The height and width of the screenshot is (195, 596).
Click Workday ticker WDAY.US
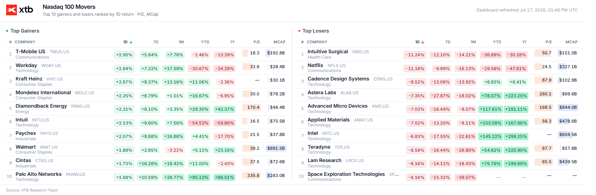pyautogui.click(x=51, y=66)
